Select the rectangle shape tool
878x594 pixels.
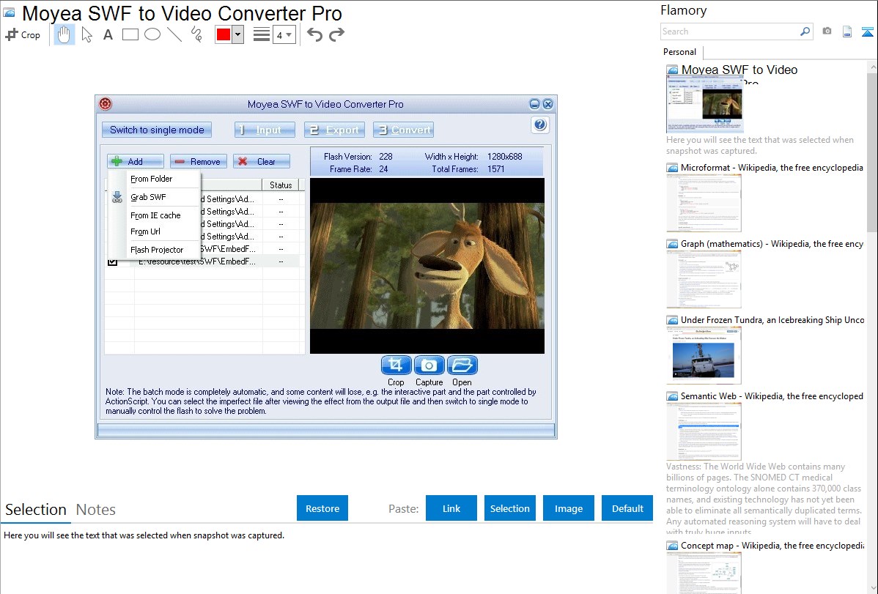point(130,34)
